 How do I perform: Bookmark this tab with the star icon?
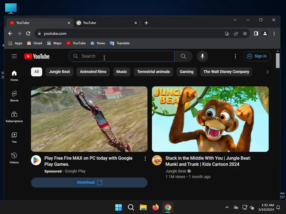(245, 33)
